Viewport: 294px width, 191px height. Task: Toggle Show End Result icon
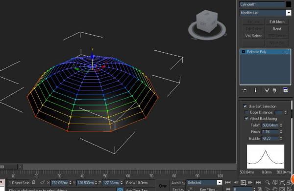[x=255, y=90]
